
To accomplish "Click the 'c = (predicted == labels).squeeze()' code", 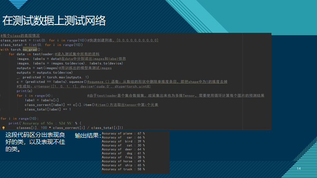I will point(52,82).
